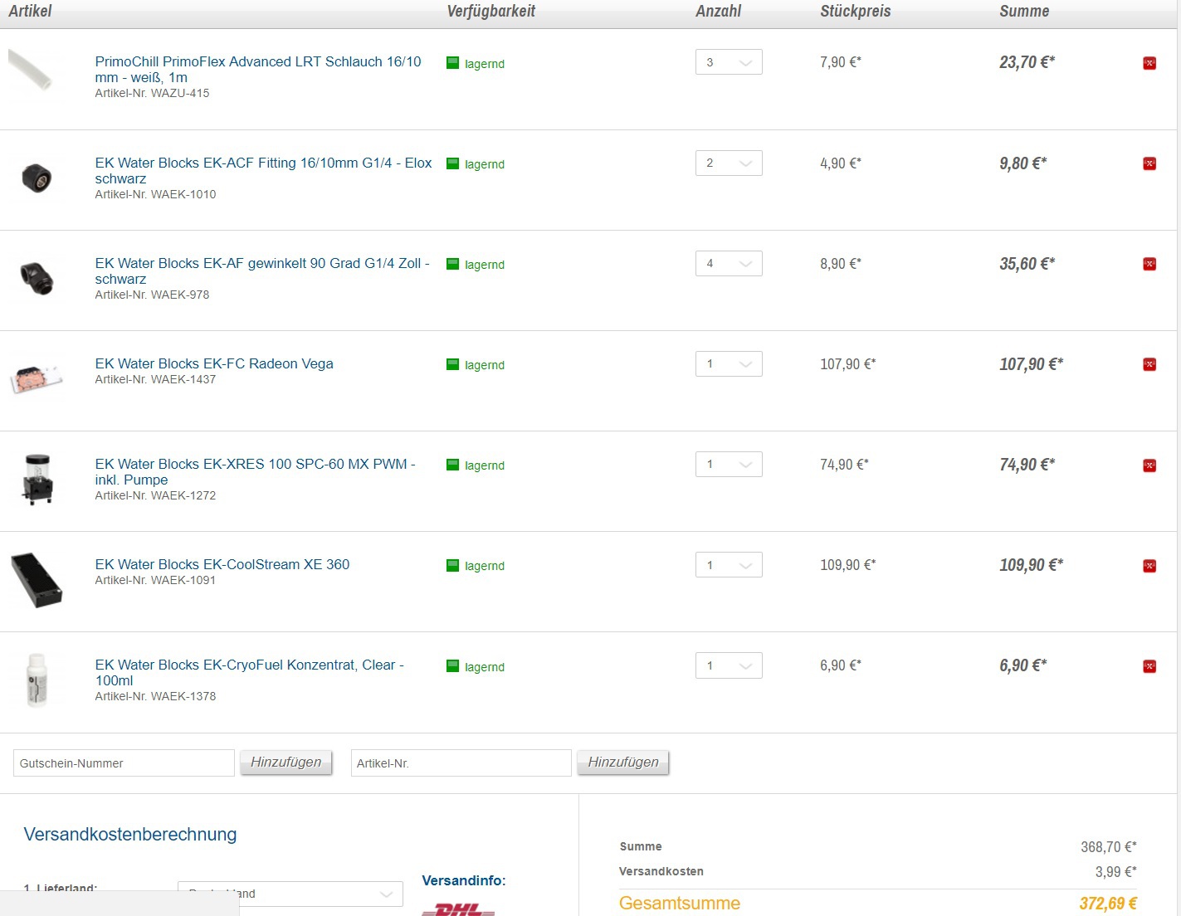
Task: Change quantity of EK-AF gewinkelt 90 Grad
Action: tap(729, 263)
